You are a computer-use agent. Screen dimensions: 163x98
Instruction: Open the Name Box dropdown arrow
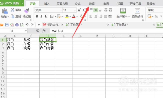tap(26, 31)
